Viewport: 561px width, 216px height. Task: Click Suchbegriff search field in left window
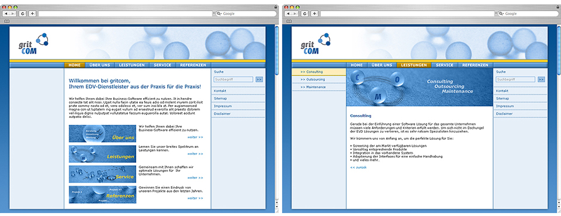(233, 79)
